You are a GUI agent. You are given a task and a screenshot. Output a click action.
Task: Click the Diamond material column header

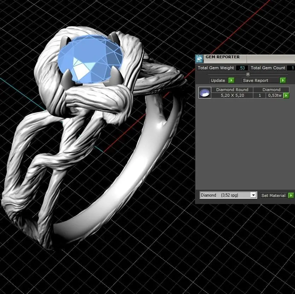271,90
